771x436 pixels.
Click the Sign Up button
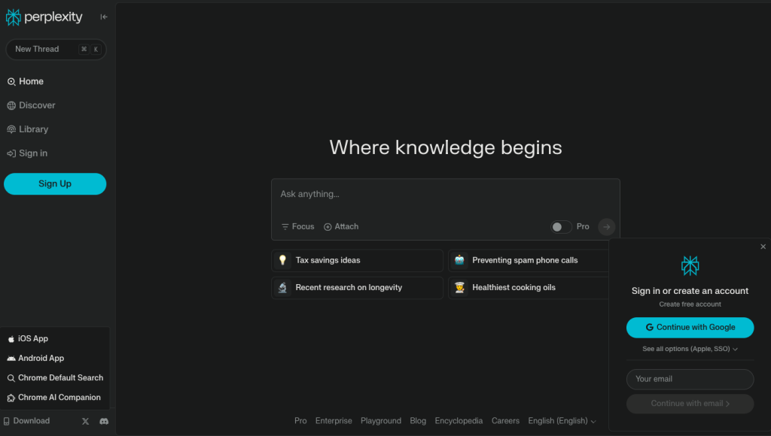[x=55, y=183]
